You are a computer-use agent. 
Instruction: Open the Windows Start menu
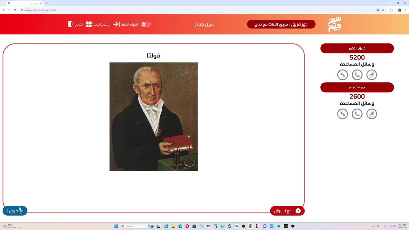116,226
